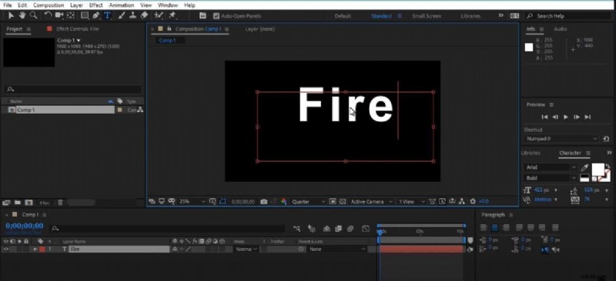Screen dimensions: 616x281
Task: Open the composition flowchart icon in viewer
Action: click(462, 201)
